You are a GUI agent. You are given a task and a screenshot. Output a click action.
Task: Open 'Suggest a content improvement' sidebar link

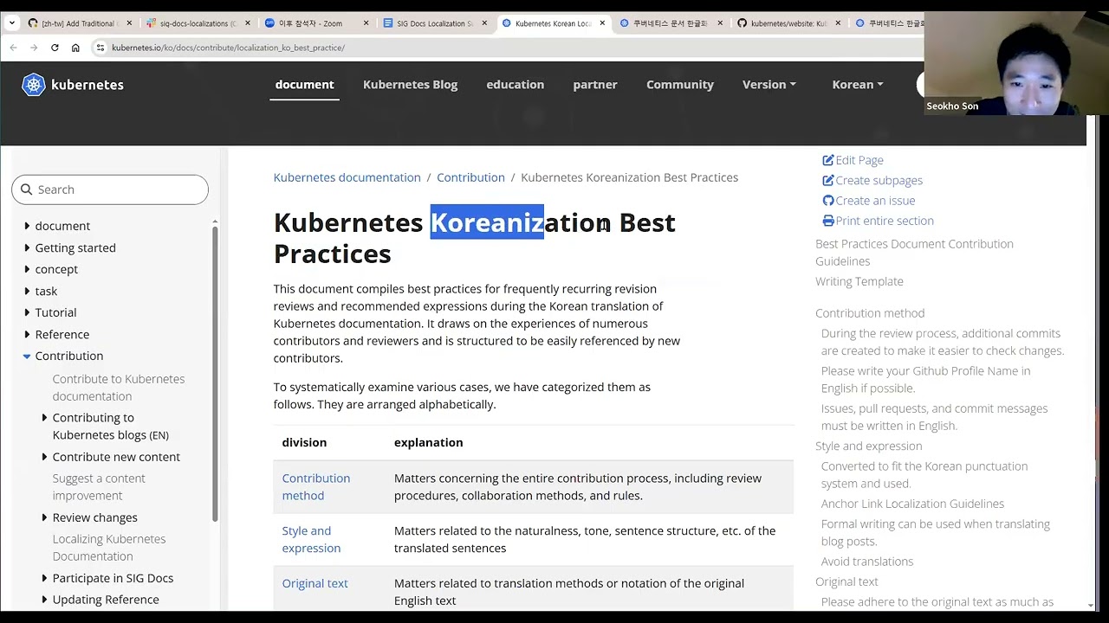[x=99, y=487]
